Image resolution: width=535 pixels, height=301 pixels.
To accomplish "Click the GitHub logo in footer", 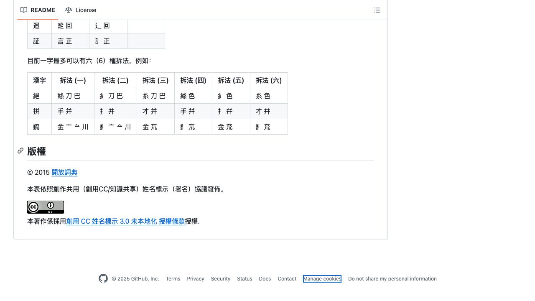I will pos(103,279).
